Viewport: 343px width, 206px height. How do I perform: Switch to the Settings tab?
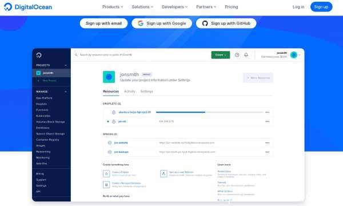[146, 92]
